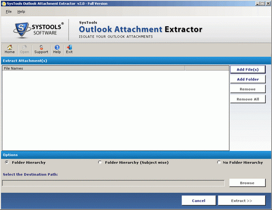Click the Open toolbar icon

pos(25,49)
